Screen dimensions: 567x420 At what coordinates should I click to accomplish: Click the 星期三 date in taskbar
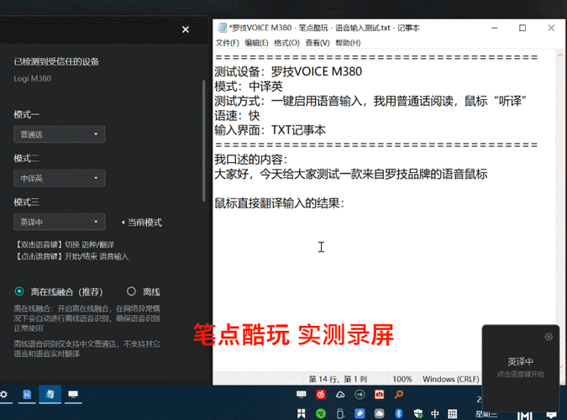486,415
